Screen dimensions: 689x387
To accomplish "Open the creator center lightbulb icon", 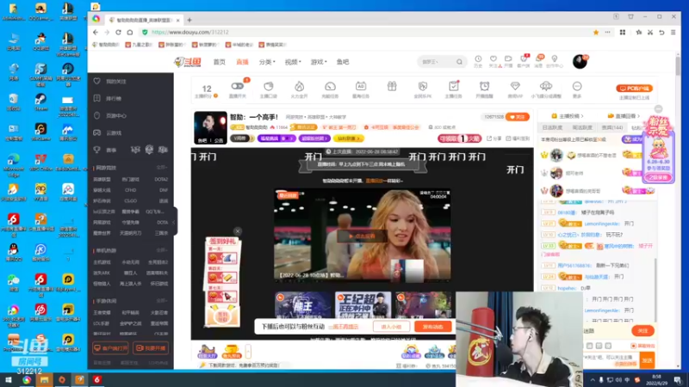I will (x=555, y=59).
